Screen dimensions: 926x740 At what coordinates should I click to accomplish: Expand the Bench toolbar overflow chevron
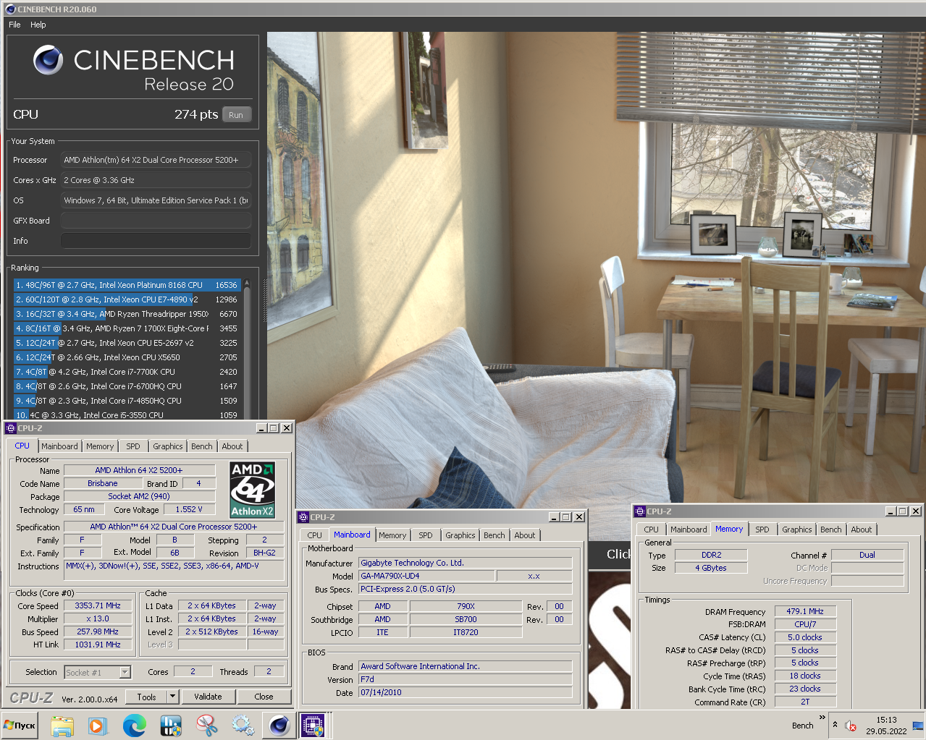[x=822, y=718]
